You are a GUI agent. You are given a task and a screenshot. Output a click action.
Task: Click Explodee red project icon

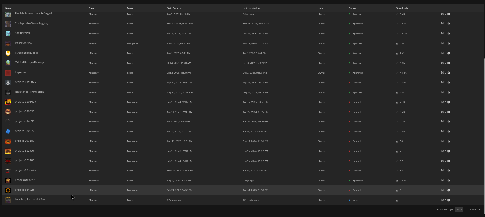[8, 73]
